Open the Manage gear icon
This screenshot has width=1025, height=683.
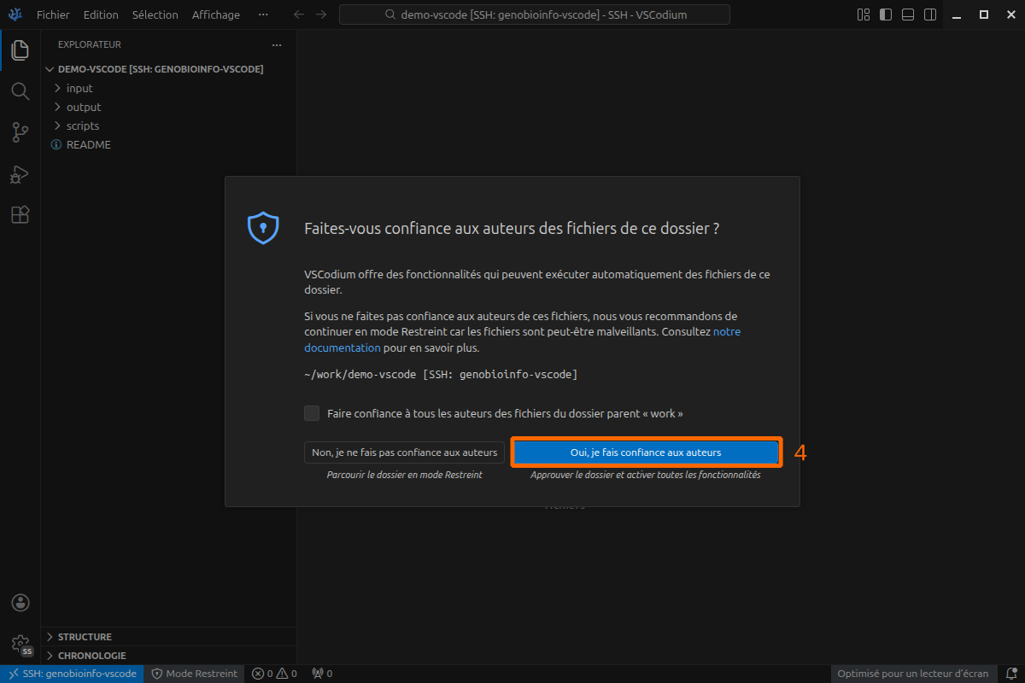click(20, 644)
